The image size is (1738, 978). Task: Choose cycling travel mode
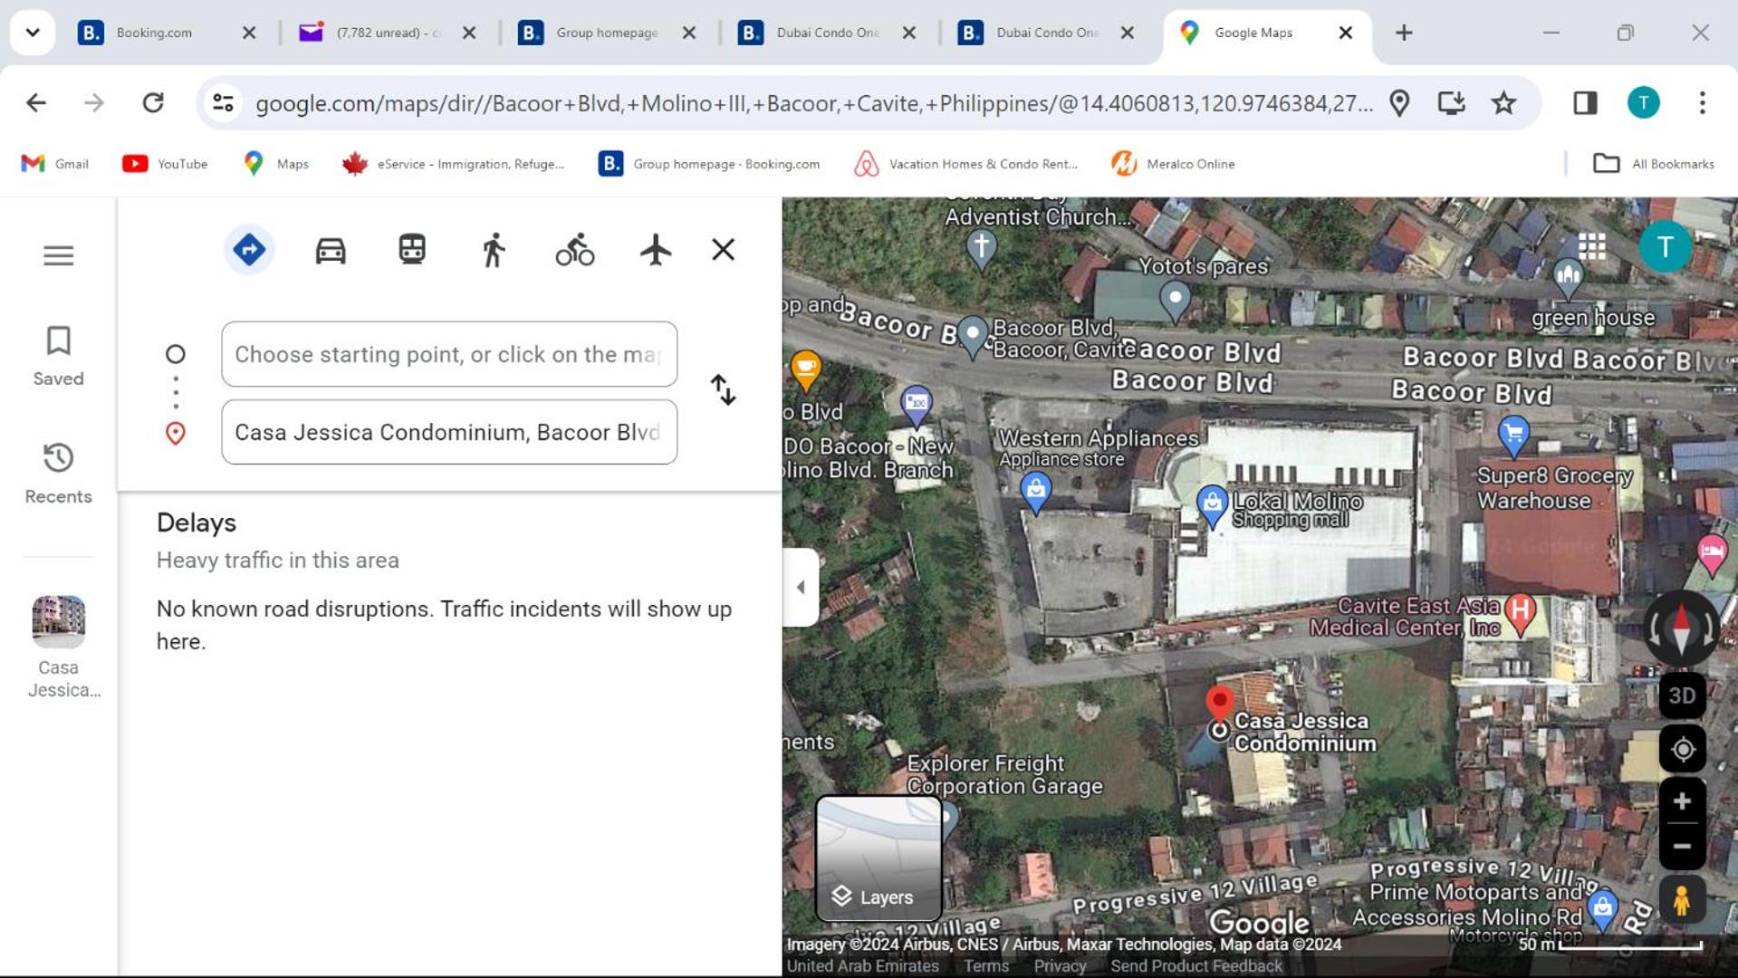575,249
